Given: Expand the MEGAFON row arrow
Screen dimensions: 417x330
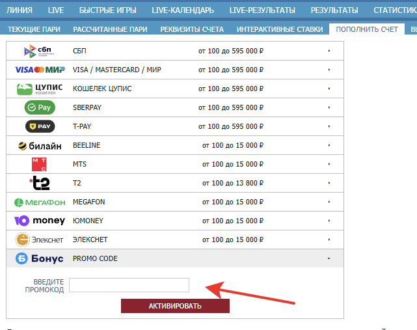Looking at the screenshot, I should (x=329, y=202).
